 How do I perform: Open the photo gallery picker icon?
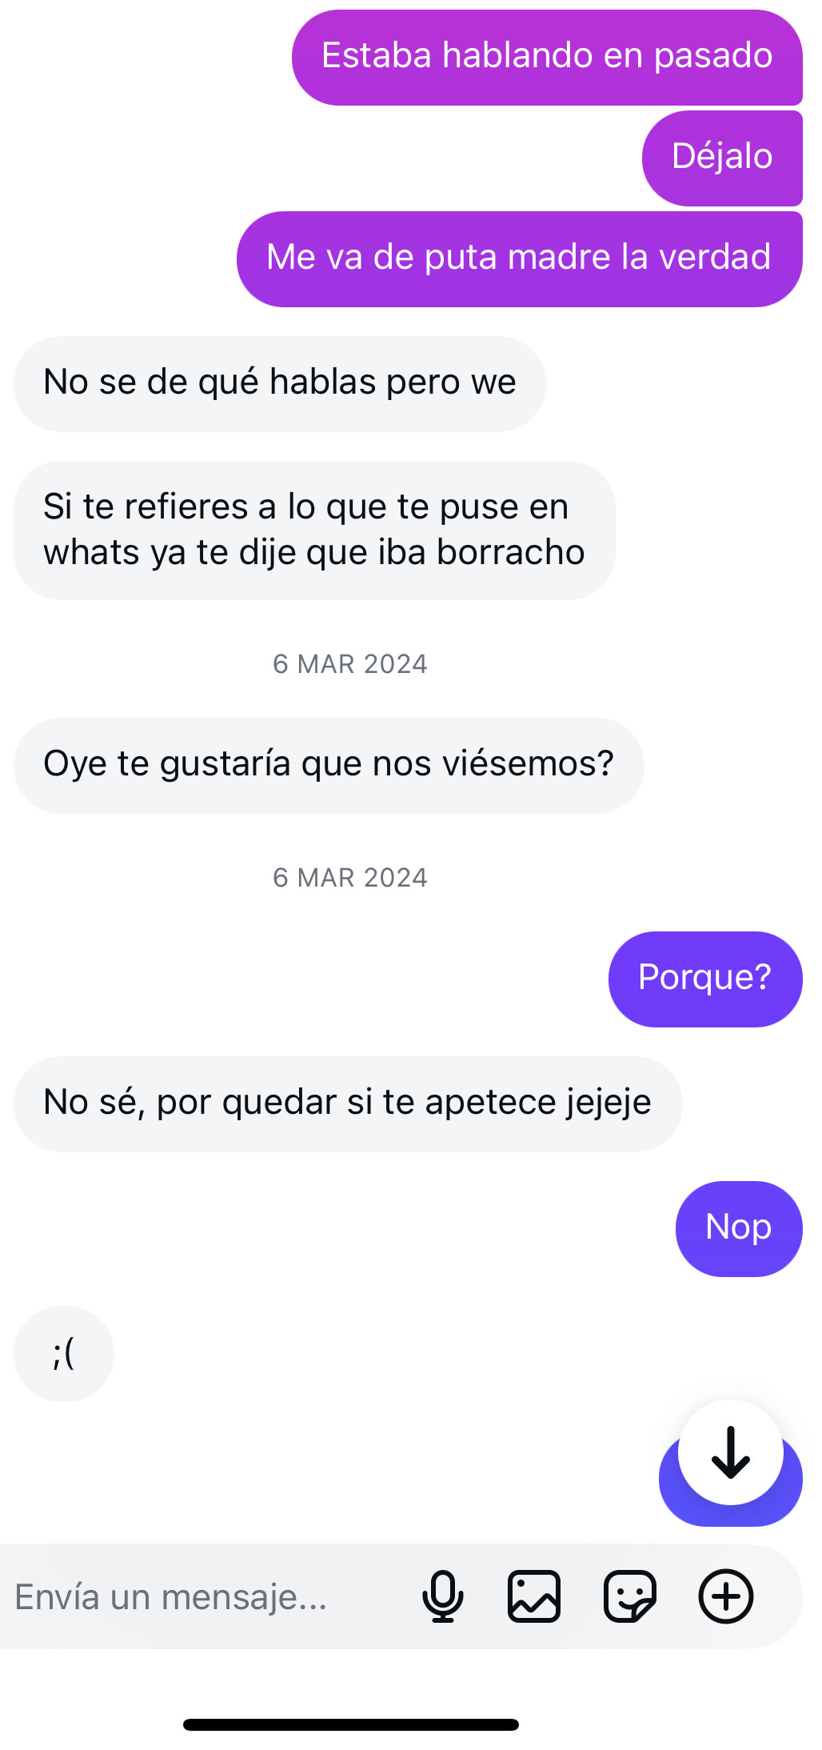[x=534, y=1596]
